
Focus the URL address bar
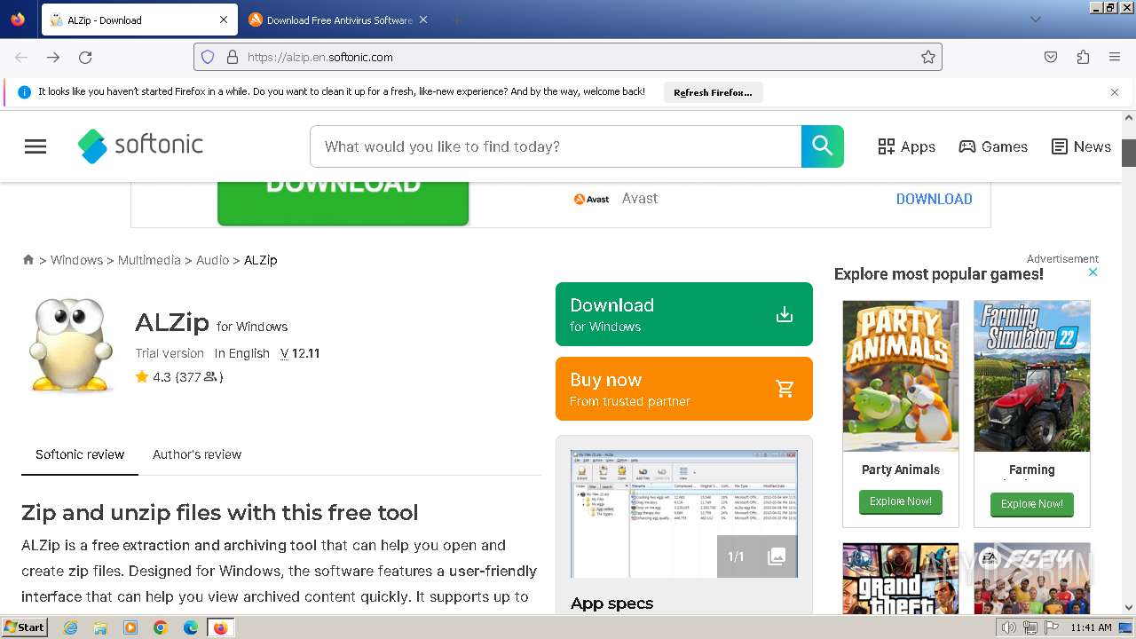pyautogui.click(x=568, y=57)
